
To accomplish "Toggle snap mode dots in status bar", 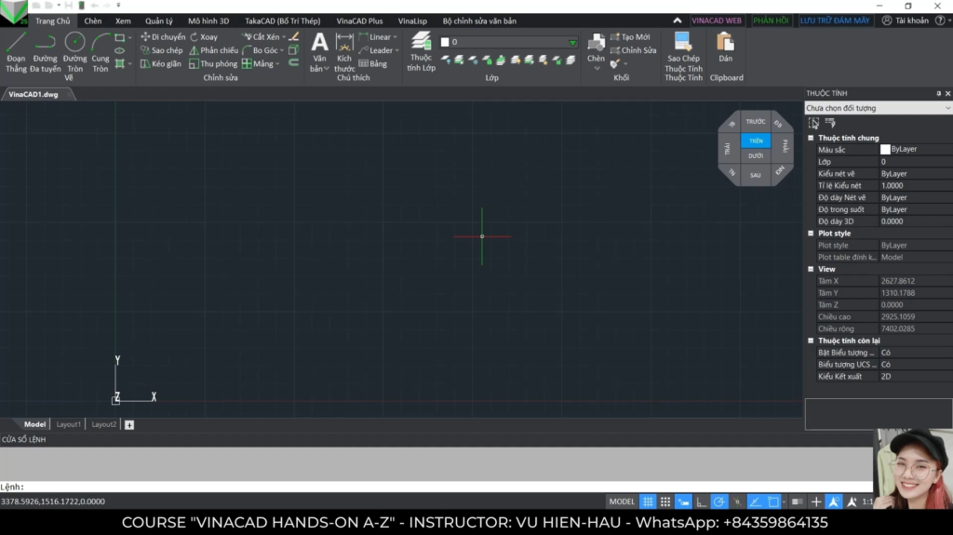I will [x=665, y=502].
